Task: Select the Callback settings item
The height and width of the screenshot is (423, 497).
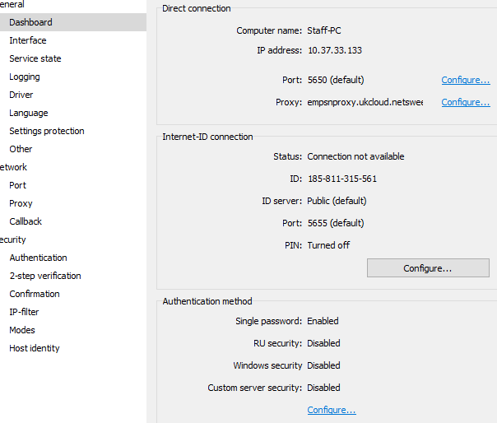Action: coord(26,221)
